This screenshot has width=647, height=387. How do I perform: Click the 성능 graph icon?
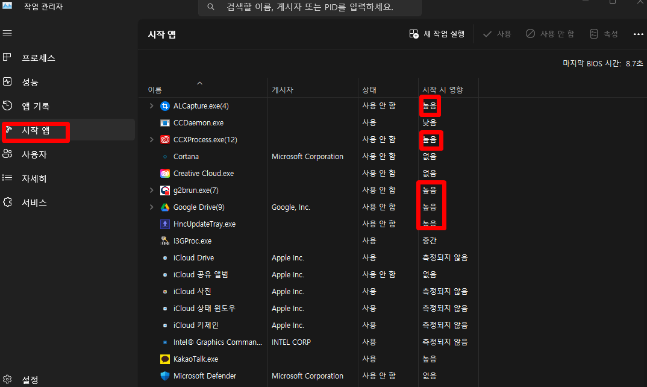7,81
